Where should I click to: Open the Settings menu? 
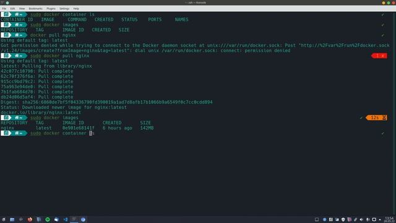tap(64, 9)
